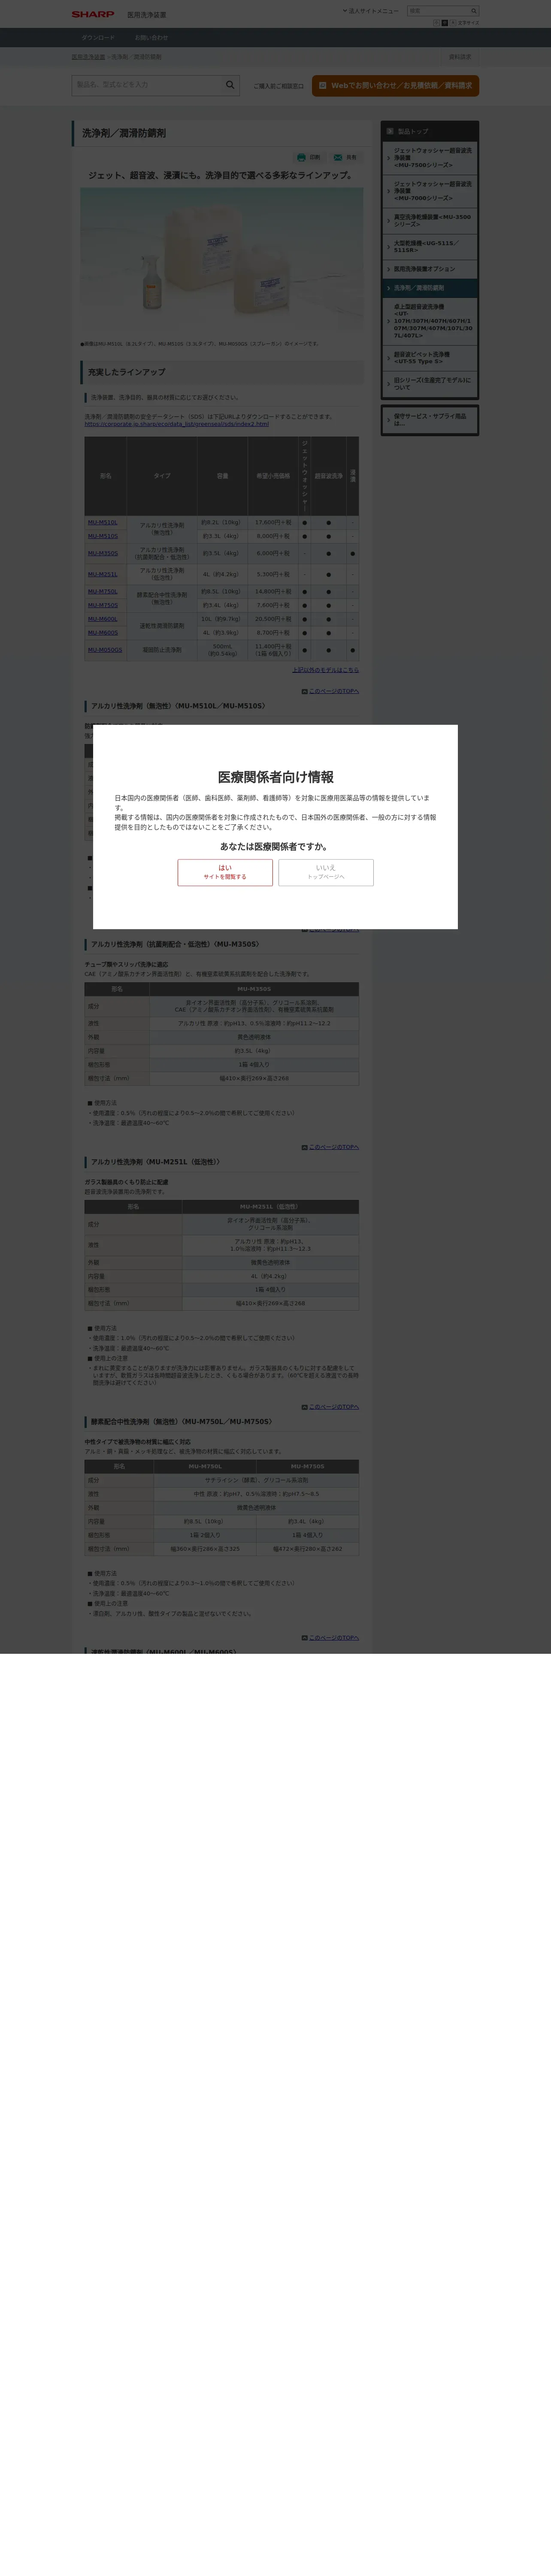Open MU-M350S model link in table
551x2576 pixels.
pyautogui.click(x=102, y=553)
